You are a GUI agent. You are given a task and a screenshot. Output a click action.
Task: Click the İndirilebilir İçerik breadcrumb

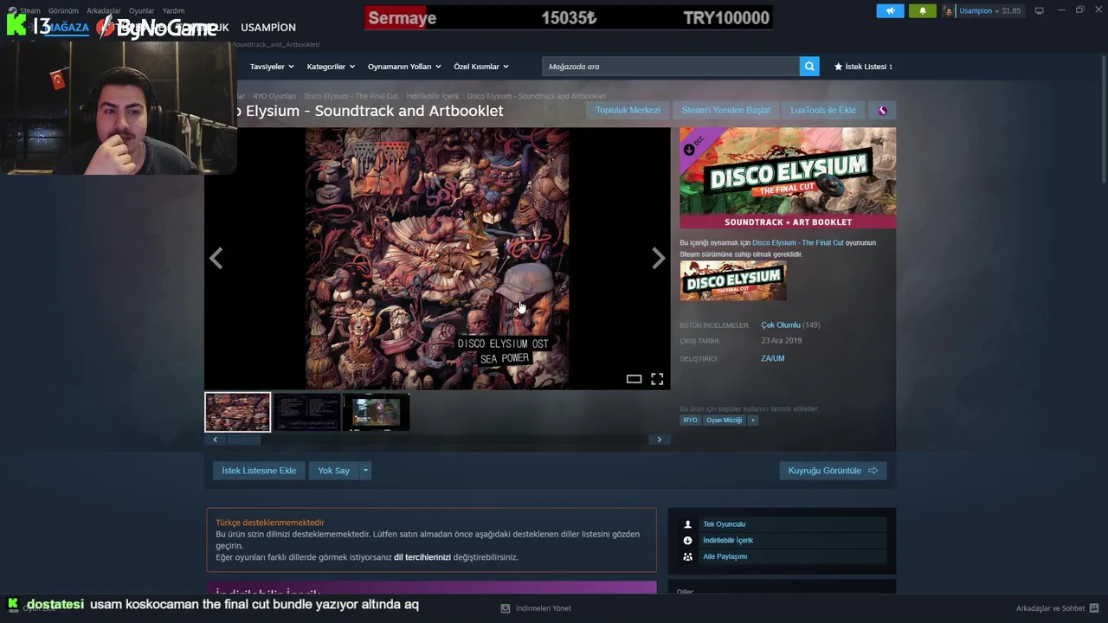(433, 96)
